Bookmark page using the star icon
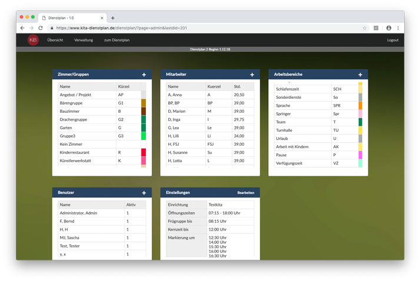 pos(365,28)
